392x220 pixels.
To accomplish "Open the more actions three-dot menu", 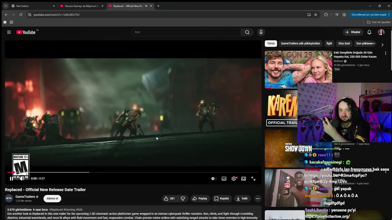I will (258, 198).
